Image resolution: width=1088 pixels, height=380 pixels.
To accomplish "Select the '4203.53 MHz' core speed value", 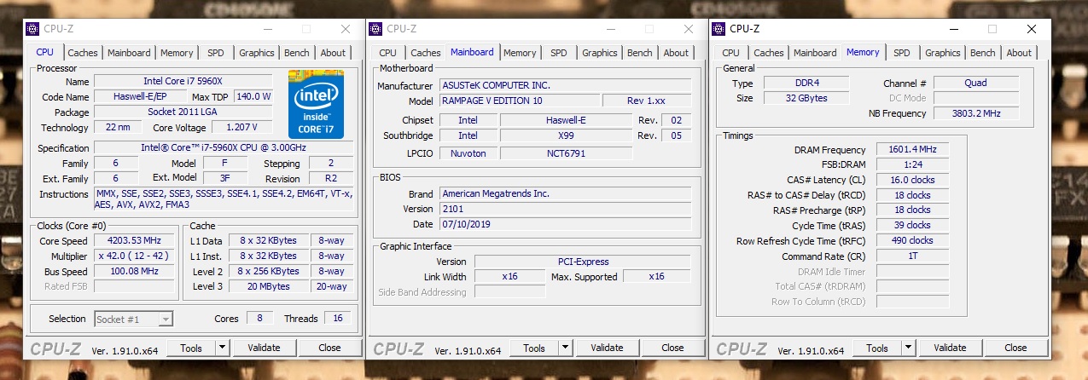I will click(133, 241).
